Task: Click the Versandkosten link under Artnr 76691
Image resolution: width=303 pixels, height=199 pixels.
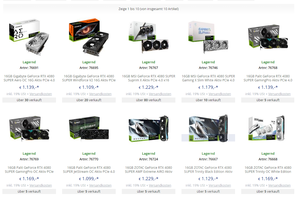Action: click(41, 94)
